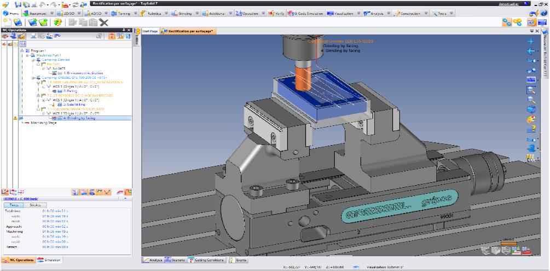Open the Visualization ribbon tab
The width and height of the screenshot is (550, 271).
coord(340,13)
